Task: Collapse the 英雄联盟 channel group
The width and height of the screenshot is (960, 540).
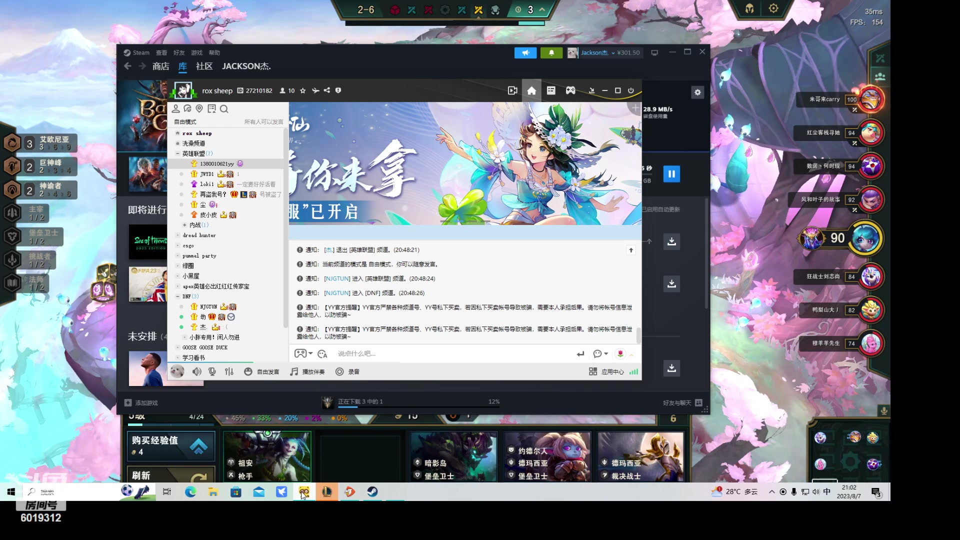Action: [x=177, y=153]
